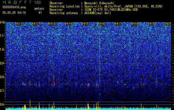Click the date stamp 05.05.05 04:10
Screen dimensions: 174x110
pos(14,13)
